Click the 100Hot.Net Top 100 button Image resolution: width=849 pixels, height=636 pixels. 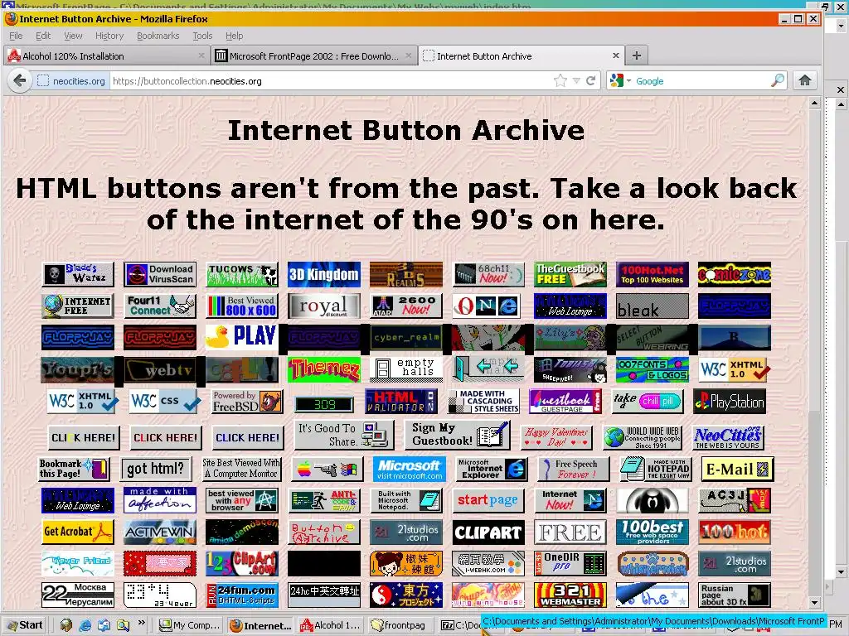653,274
